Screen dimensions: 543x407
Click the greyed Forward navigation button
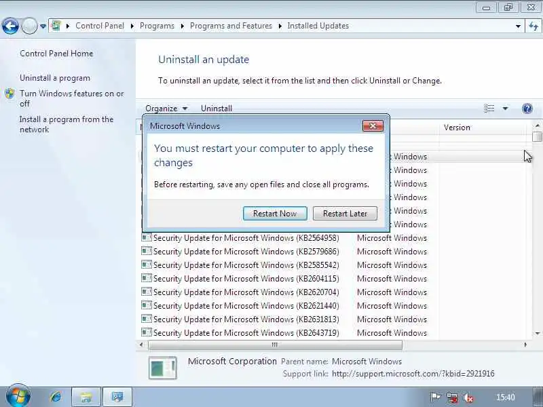[29, 26]
